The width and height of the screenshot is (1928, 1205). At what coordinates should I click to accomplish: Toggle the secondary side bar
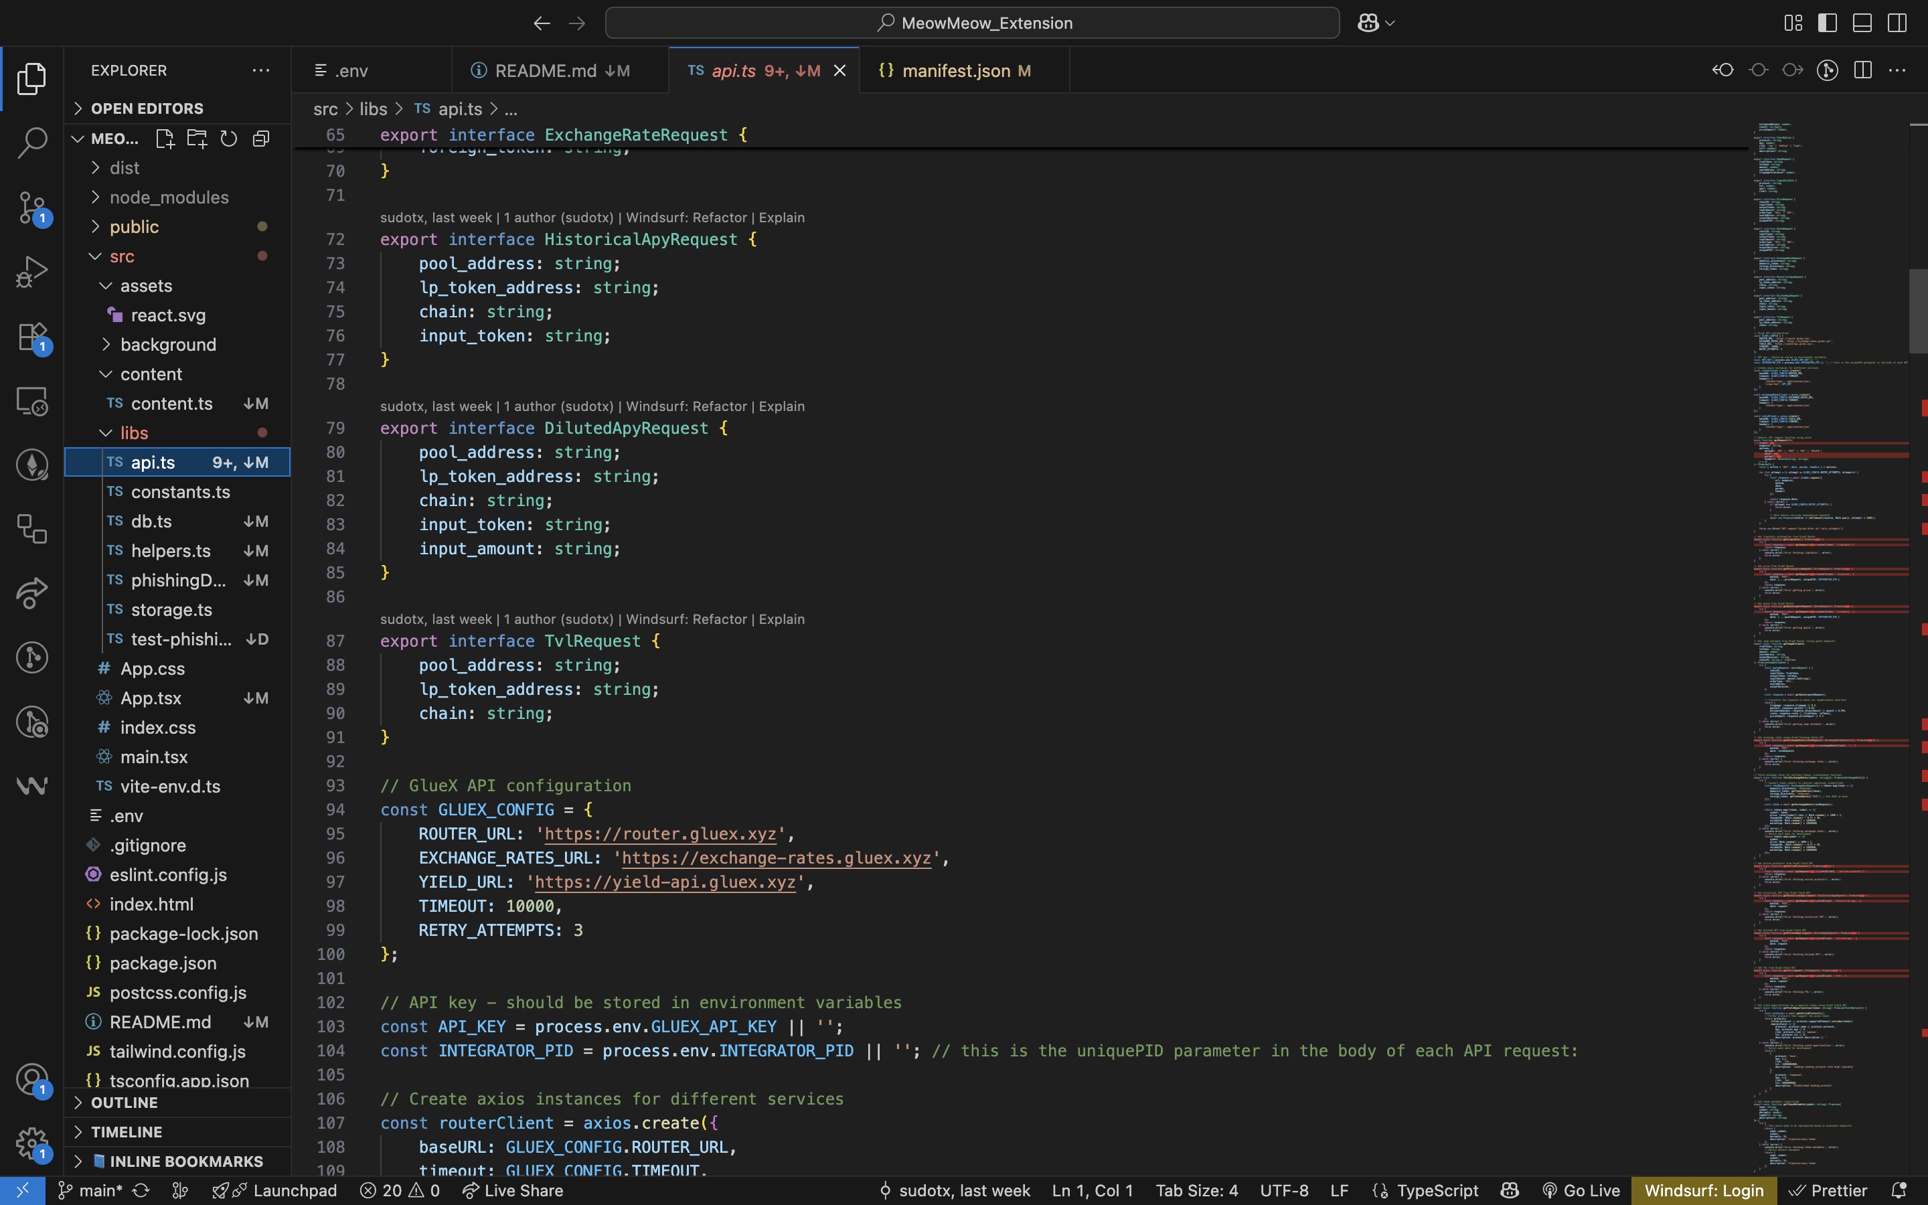[x=1897, y=23]
